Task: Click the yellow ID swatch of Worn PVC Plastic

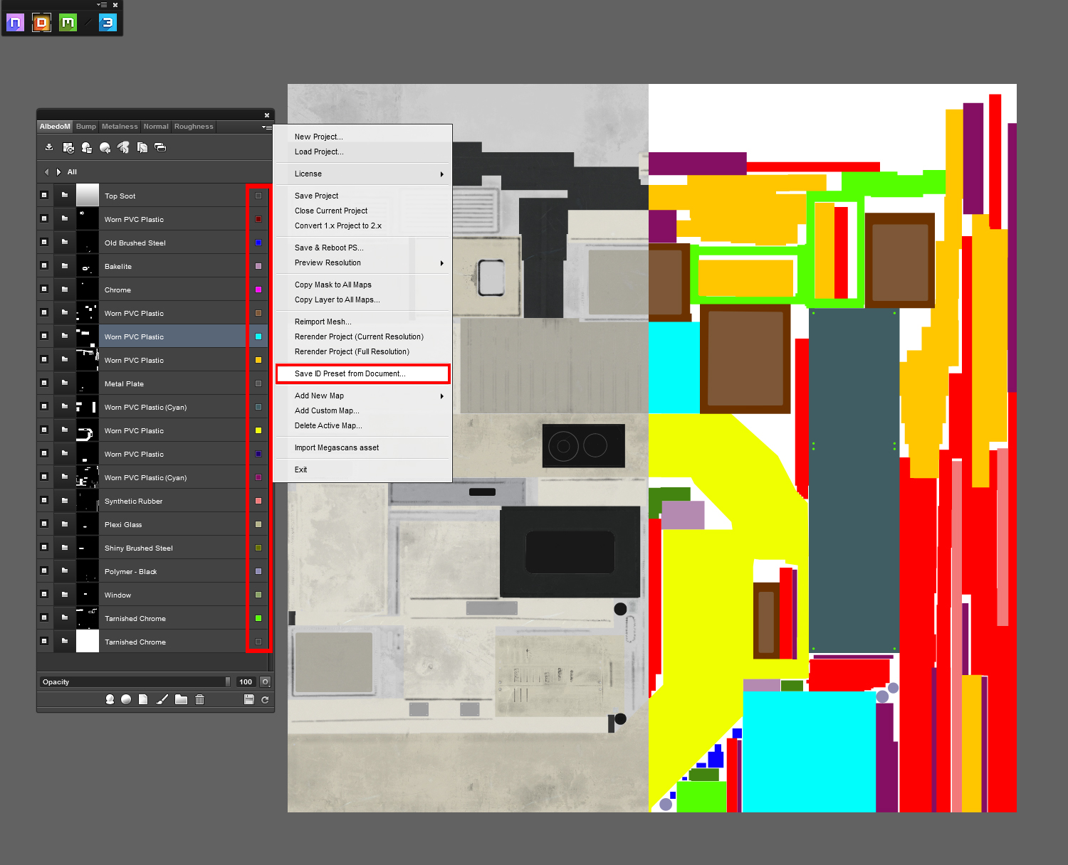Action: click(258, 430)
